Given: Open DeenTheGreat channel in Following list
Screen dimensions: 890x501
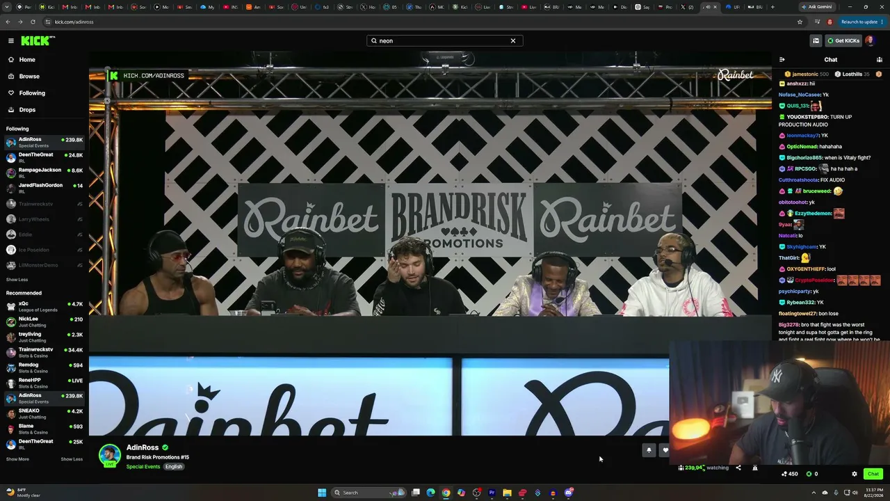Looking at the screenshot, I should (x=44, y=158).
